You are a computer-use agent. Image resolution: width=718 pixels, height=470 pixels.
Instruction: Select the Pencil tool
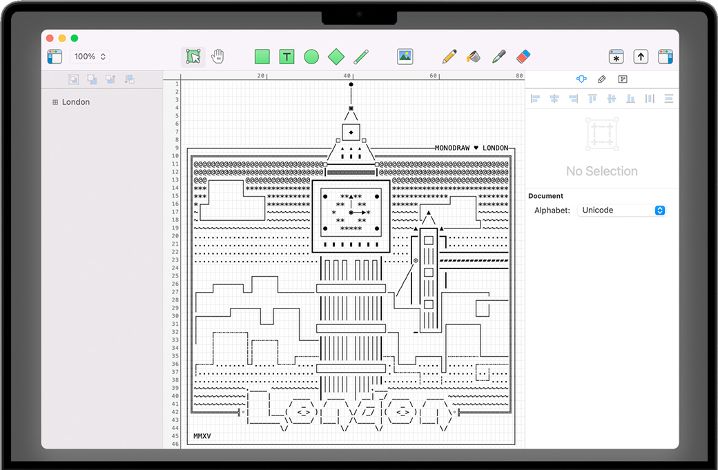pos(449,57)
